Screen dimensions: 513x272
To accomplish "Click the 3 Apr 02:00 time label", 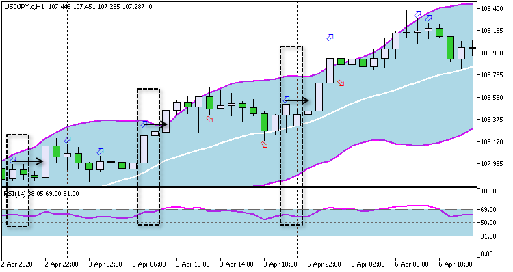I will pos(105,264).
